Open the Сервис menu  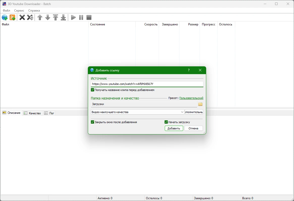(x=19, y=11)
